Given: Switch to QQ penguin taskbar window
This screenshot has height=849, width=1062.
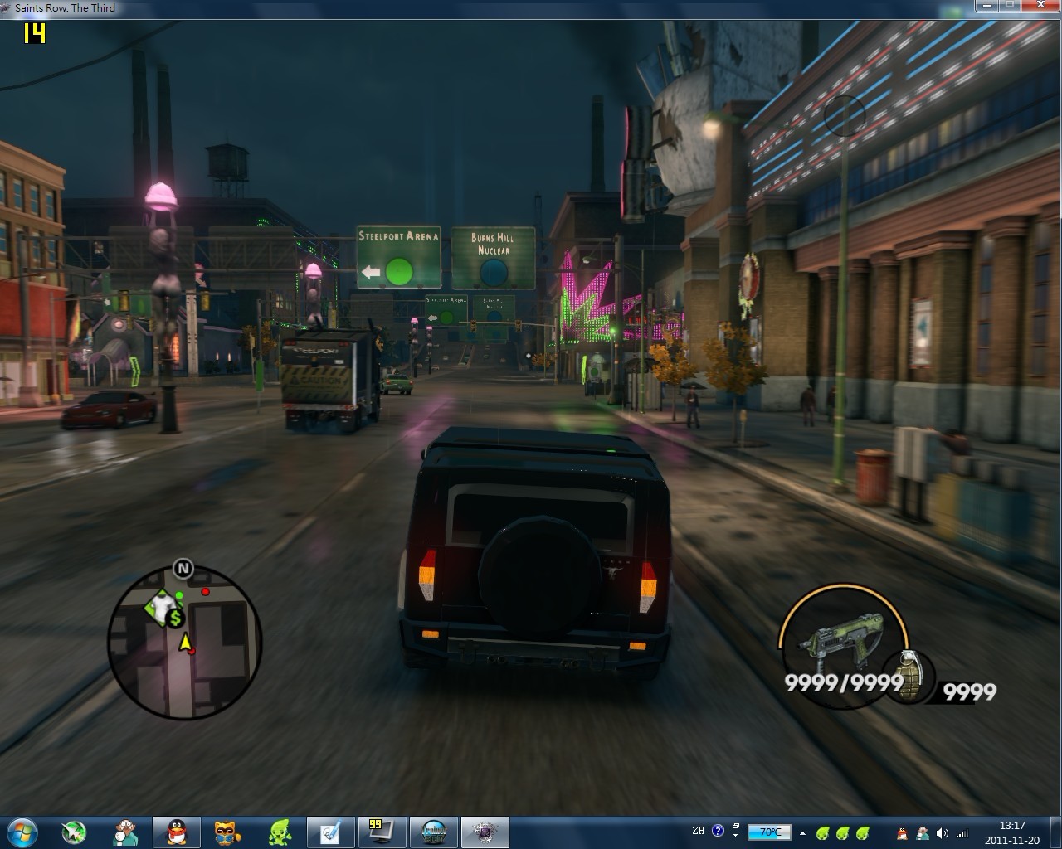Looking at the screenshot, I should [176, 832].
